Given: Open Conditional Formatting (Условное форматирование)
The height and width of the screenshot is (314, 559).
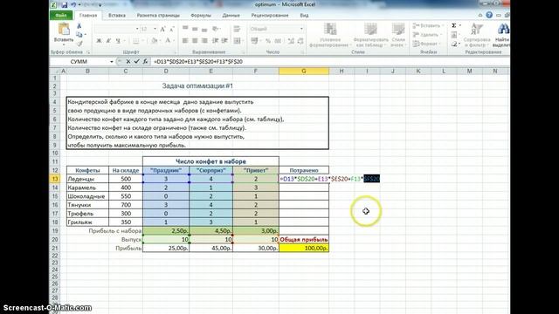Looking at the screenshot, I should (x=330, y=35).
